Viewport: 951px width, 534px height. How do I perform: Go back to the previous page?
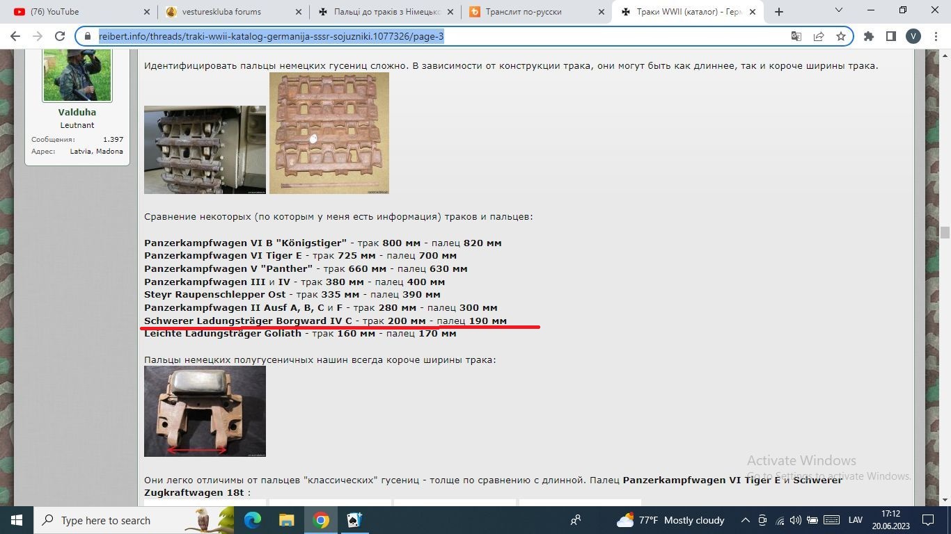[15, 36]
